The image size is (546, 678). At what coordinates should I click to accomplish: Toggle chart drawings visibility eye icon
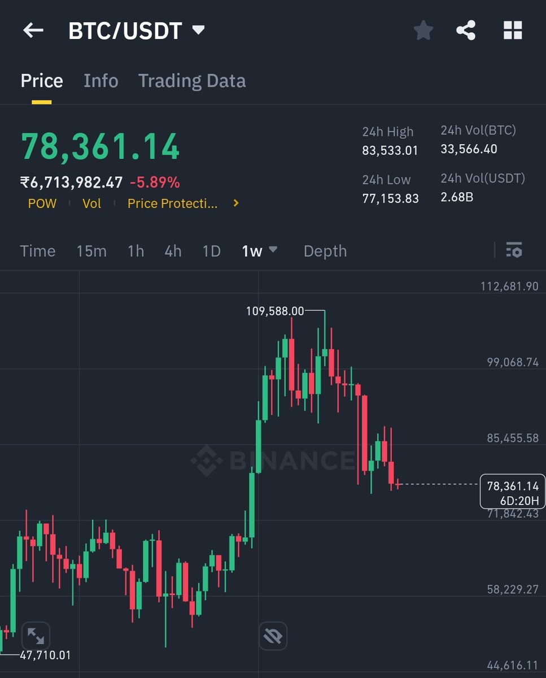click(x=273, y=637)
